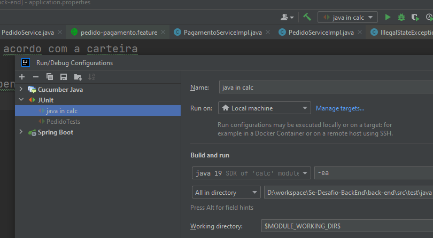Viewport: 433px width, 238px height.
Task: Click the Spring Boot group icon
Action: 32,133
